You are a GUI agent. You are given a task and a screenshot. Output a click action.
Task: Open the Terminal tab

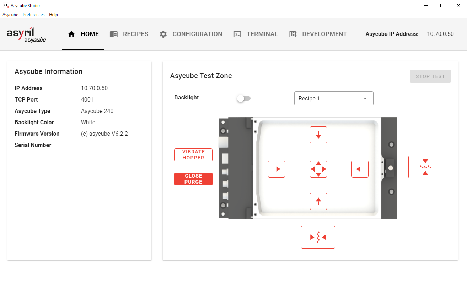pos(256,34)
